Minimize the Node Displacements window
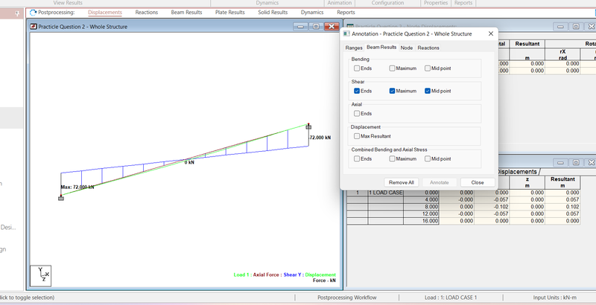Image resolution: width=596 pixels, height=305 pixels. (x=561, y=26)
